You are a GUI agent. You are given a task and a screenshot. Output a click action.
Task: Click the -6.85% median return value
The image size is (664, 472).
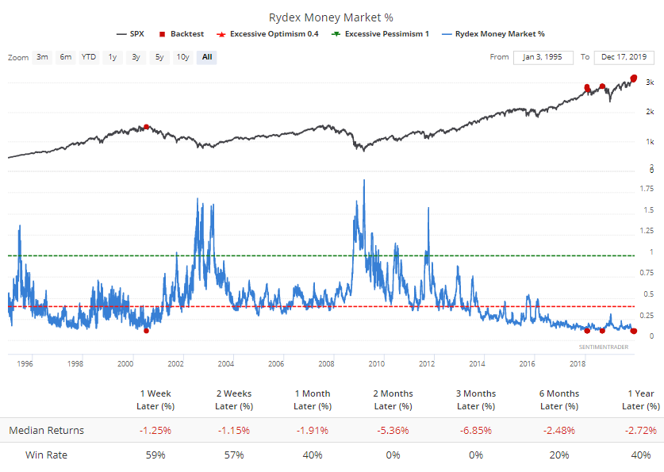[x=476, y=431]
